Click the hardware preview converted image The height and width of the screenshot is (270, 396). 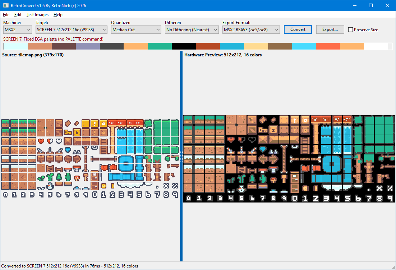(x=289, y=159)
